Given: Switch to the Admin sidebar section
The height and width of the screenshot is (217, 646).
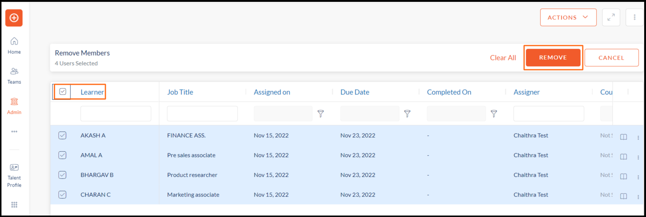Looking at the screenshot, I should pos(14,106).
